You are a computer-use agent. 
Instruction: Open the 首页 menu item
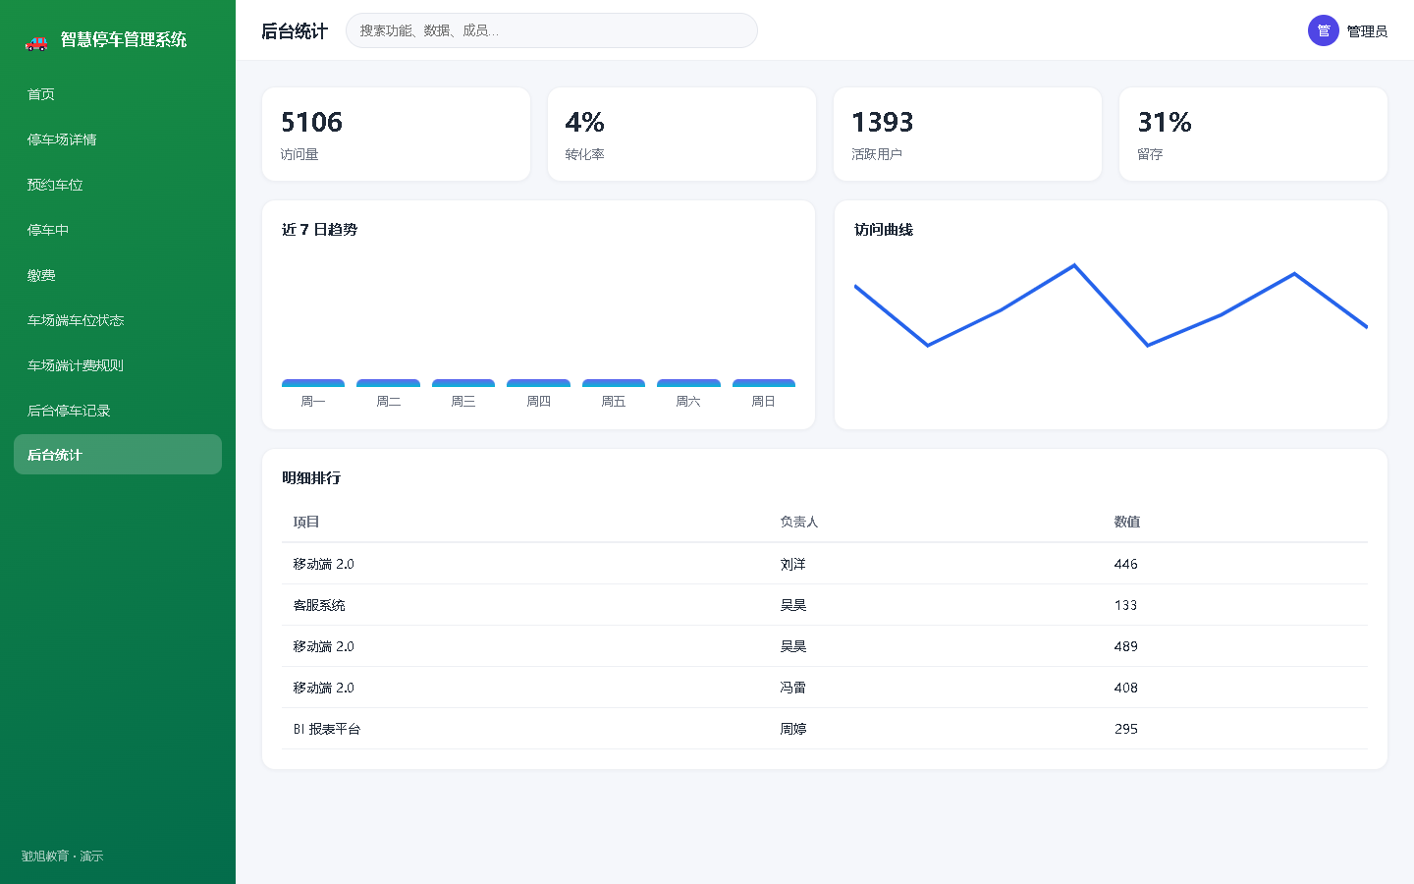118,94
